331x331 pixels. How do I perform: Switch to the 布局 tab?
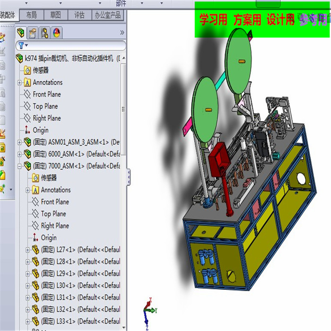click(x=32, y=15)
